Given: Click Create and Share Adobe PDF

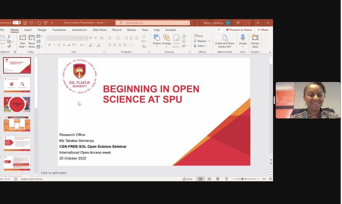Looking at the screenshot, I should click(225, 41).
